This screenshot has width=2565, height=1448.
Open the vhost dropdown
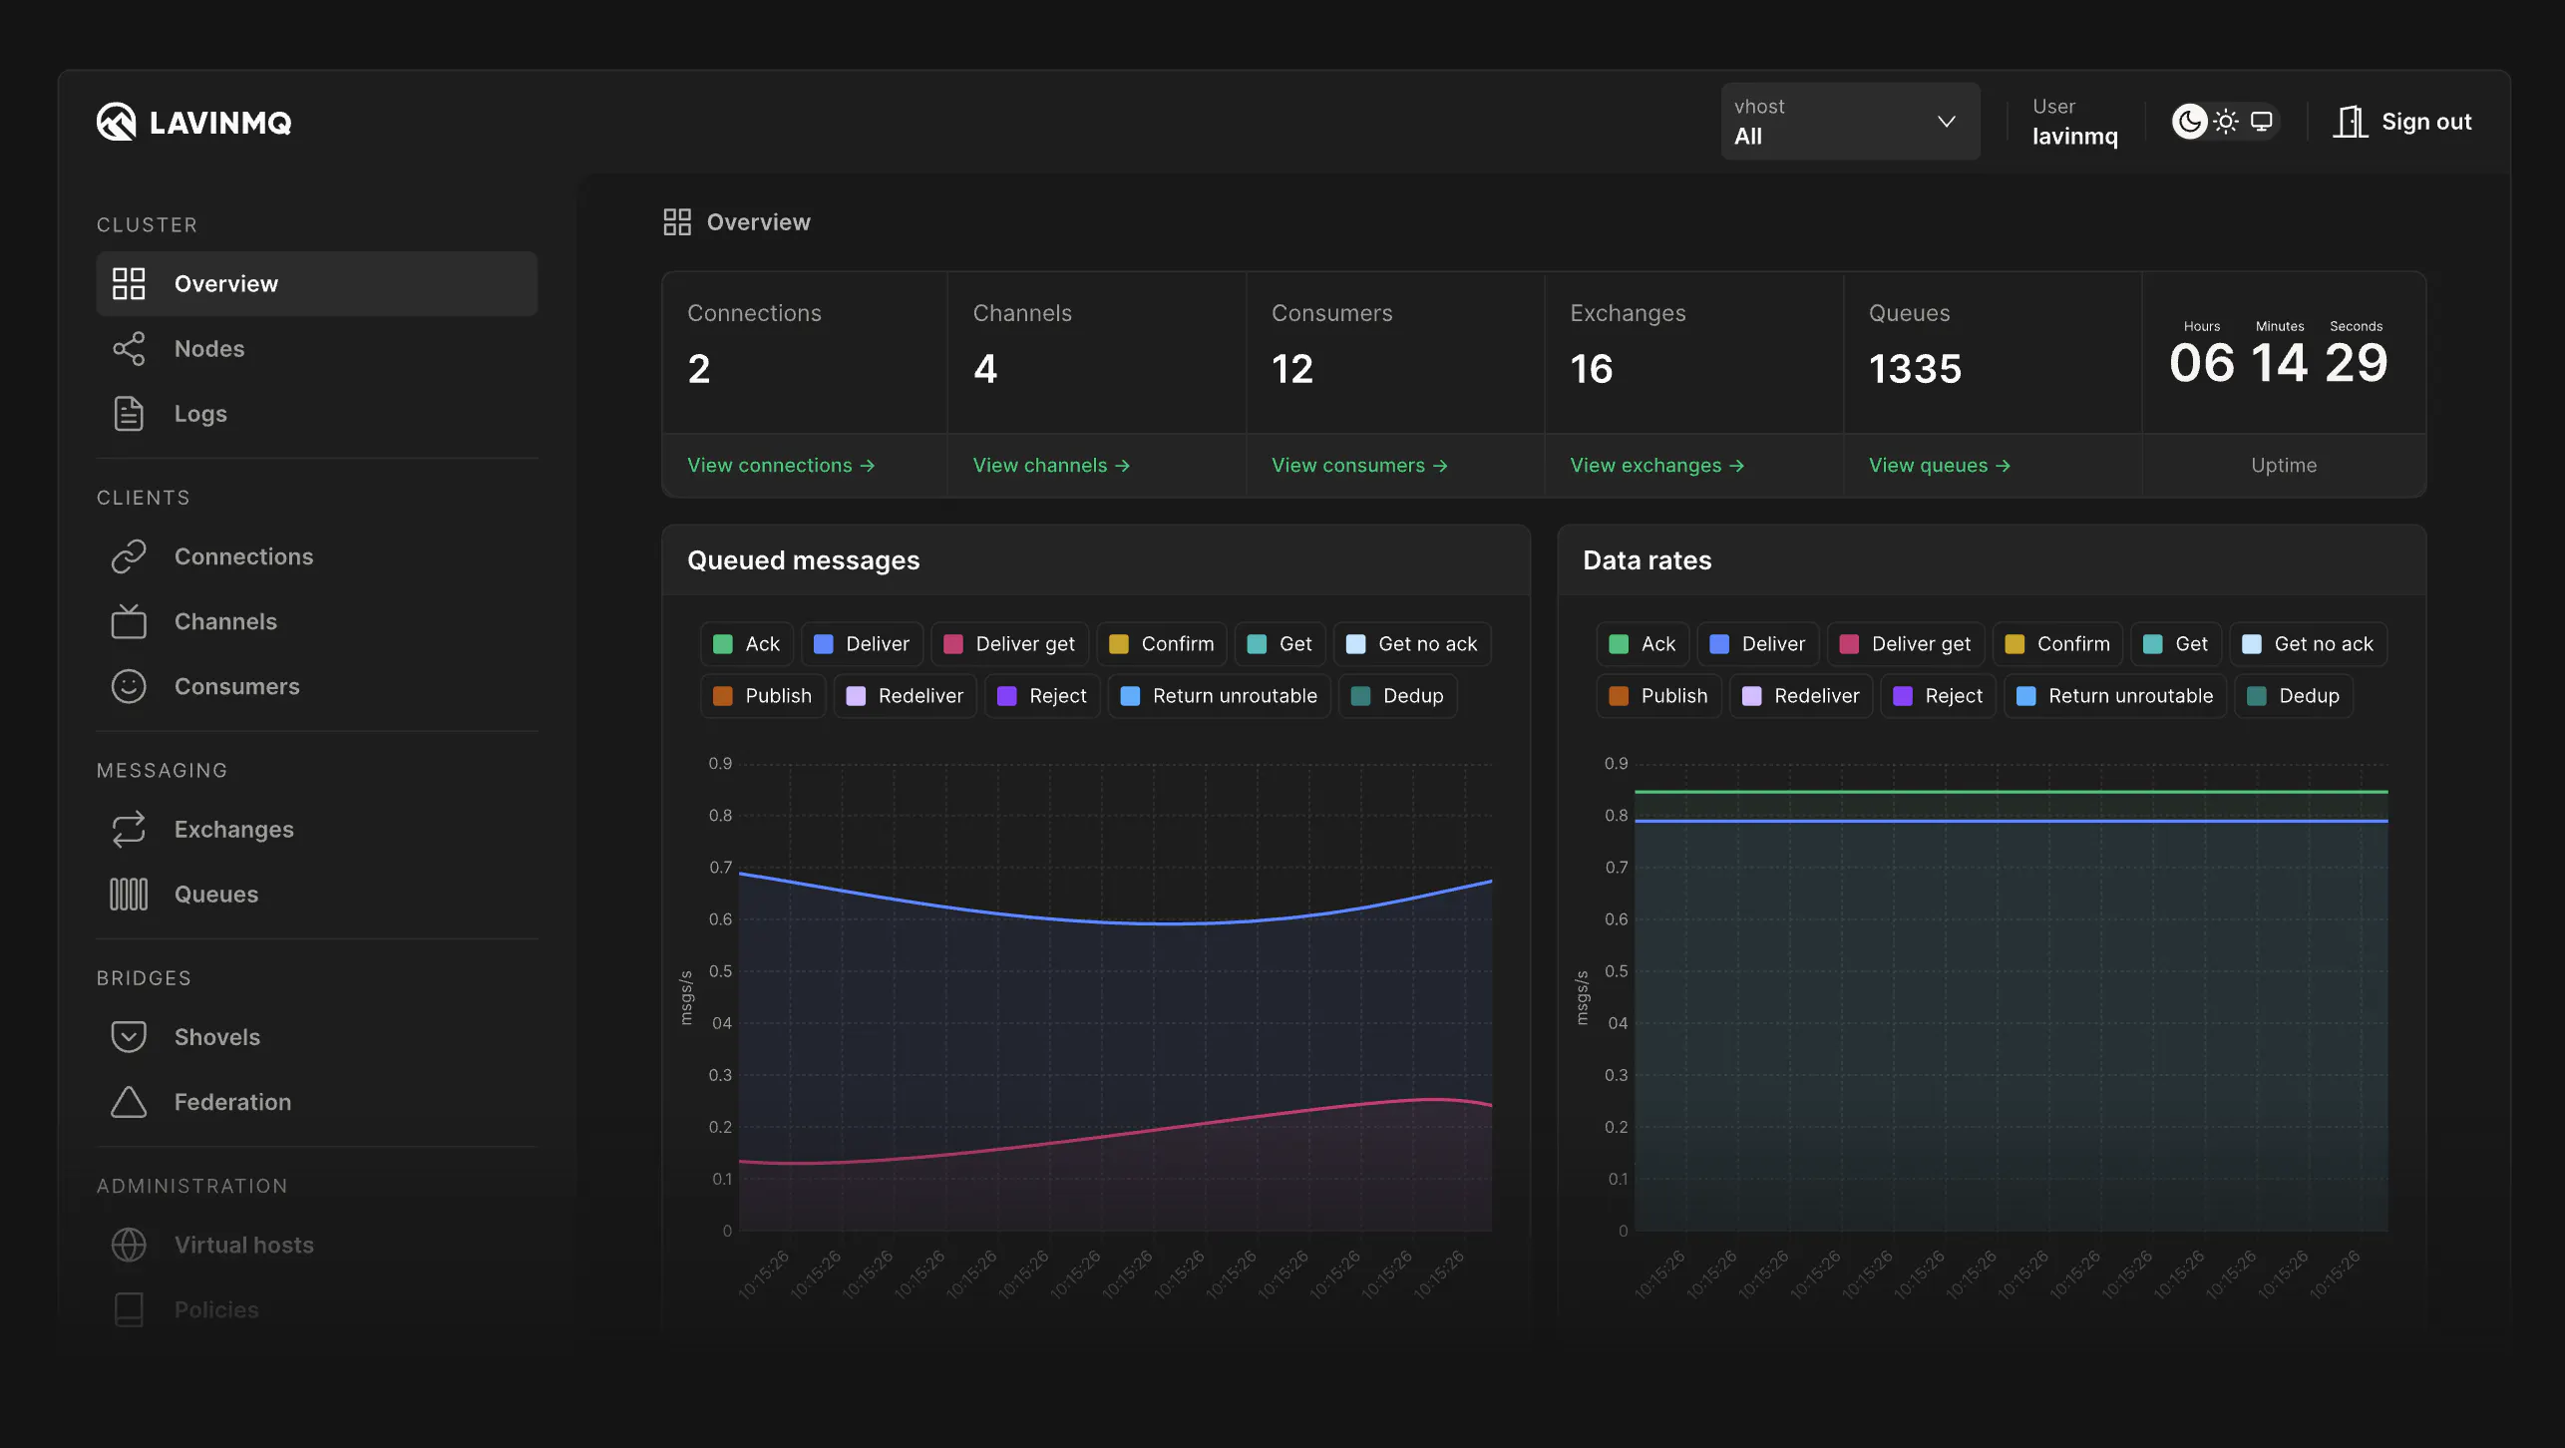point(1850,121)
